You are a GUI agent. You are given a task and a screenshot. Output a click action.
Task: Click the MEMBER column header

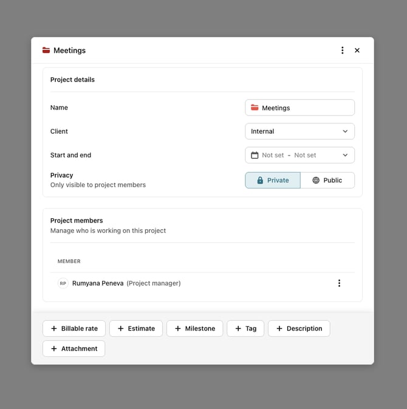pos(69,261)
